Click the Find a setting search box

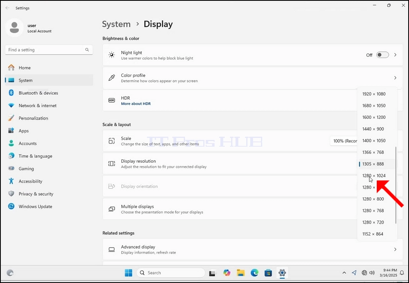point(49,50)
